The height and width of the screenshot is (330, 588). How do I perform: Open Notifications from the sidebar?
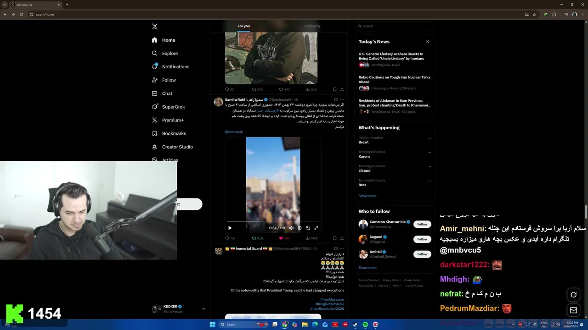click(170, 67)
